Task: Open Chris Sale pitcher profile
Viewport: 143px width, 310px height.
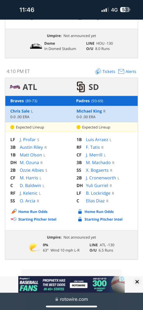Action: tap(20, 111)
